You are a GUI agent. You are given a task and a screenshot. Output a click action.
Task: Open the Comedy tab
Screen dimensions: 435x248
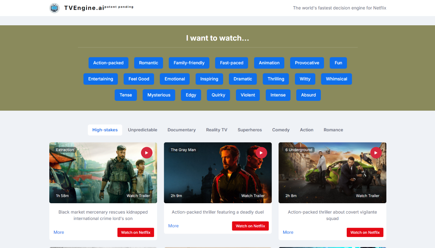pos(281,130)
